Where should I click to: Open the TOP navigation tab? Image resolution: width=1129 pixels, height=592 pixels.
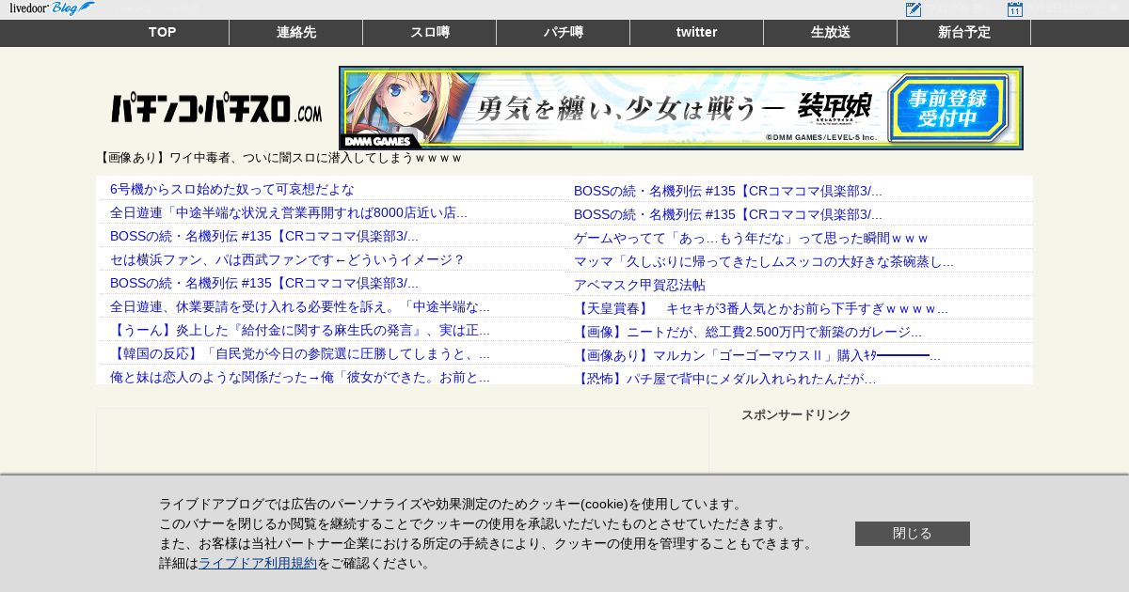tap(162, 33)
